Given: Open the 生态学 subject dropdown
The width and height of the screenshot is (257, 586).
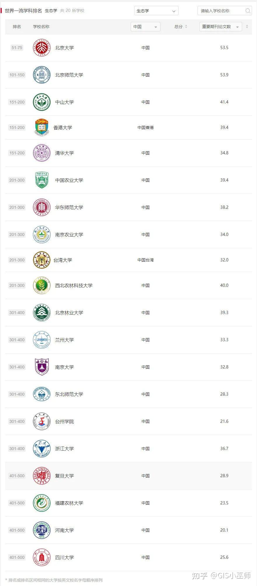Looking at the screenshot, I should [x=156, y=11].
